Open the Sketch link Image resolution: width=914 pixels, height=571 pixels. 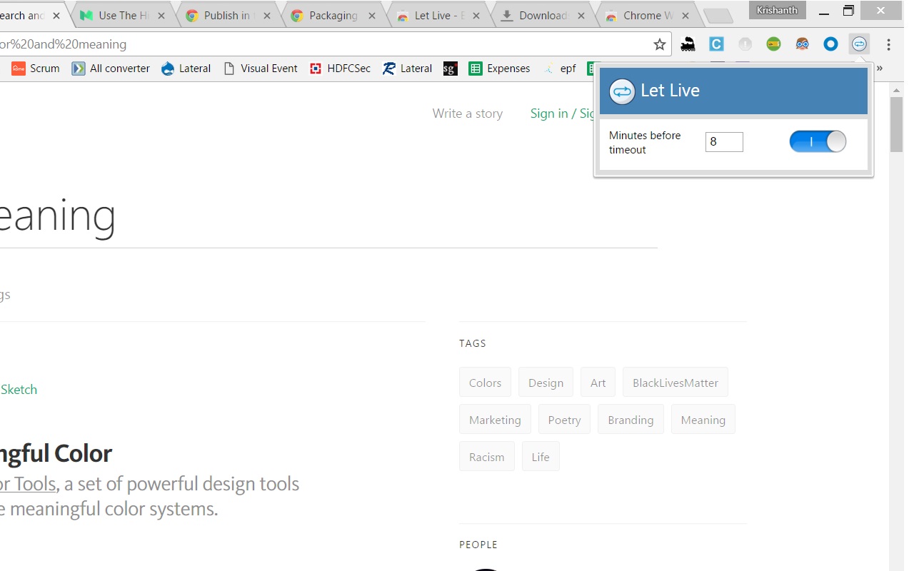pyautogui.click(x=19, y=390)
